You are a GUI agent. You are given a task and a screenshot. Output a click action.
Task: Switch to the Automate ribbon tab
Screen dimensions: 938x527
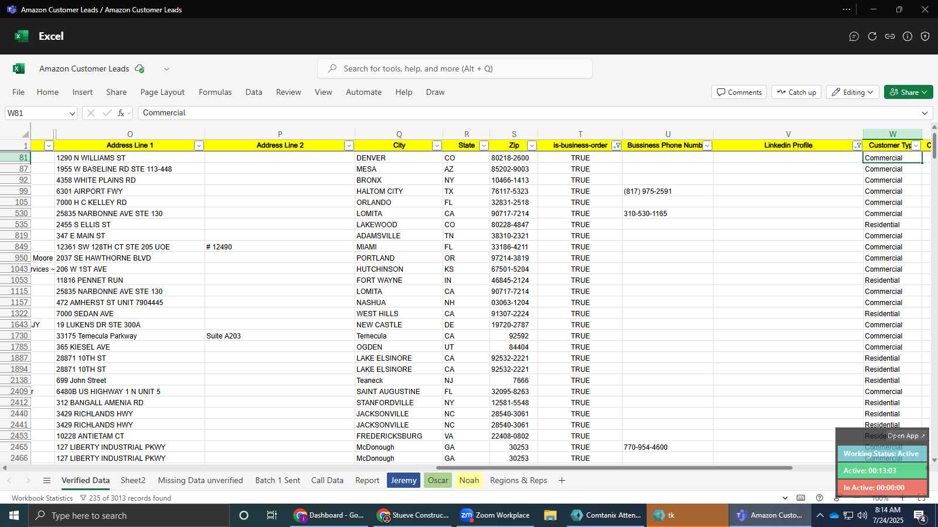(363, 92)
